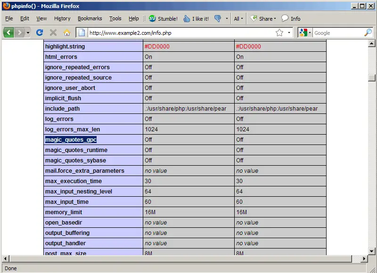Click the toolbar grip handle after Help
This screenshot has height=273, width=377.
click(x=144, y=18)
